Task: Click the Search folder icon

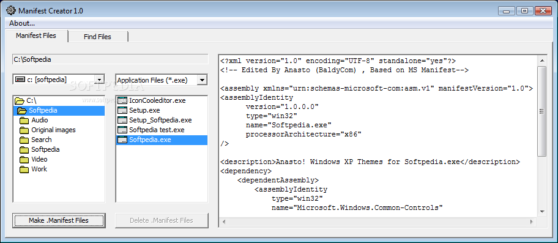Action: pos(24,140)
